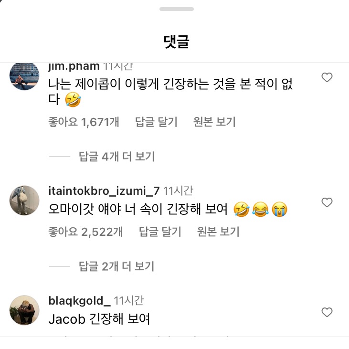The height and width of the screenshot is (349, 349).
Task: Reply to itaintokbro_izumi_7 via 답글 달기
Action: click(x=160, y=232)
